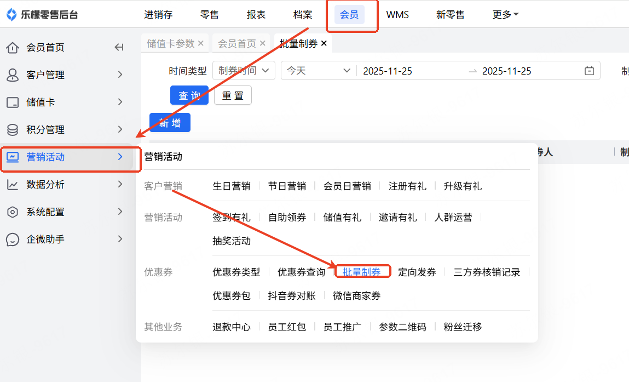The height and width of the screenshot is (382, 629).
Task: Open 自助领券 in the flyout
Action: click(287, 218)
